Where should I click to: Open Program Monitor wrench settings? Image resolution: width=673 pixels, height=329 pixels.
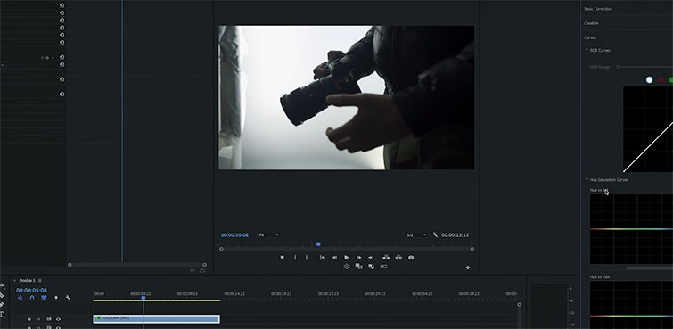click(x=435, y=235)
